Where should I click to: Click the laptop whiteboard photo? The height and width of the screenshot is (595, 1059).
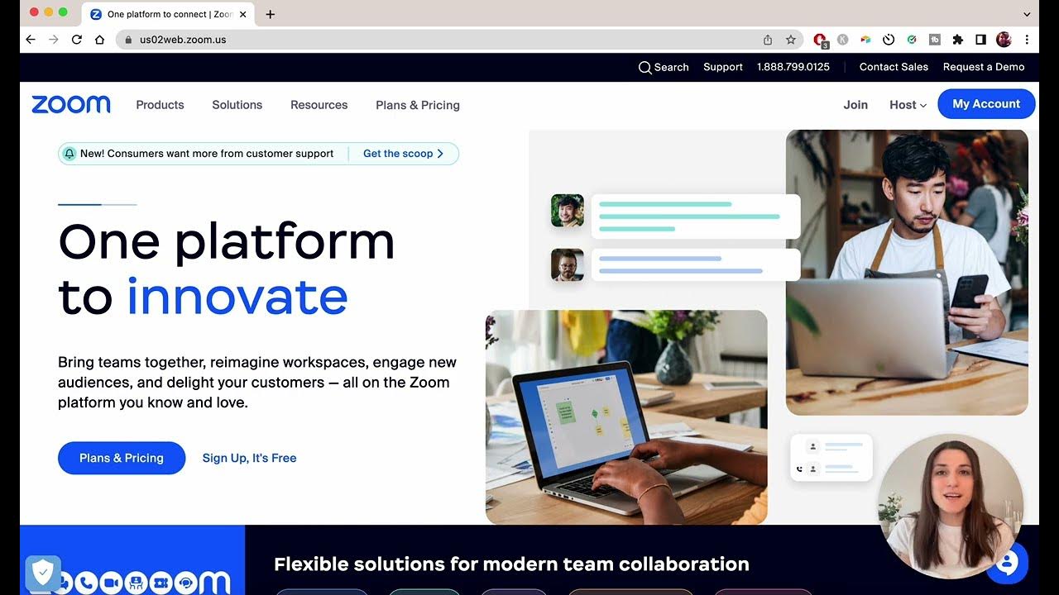tap(626, 417)
